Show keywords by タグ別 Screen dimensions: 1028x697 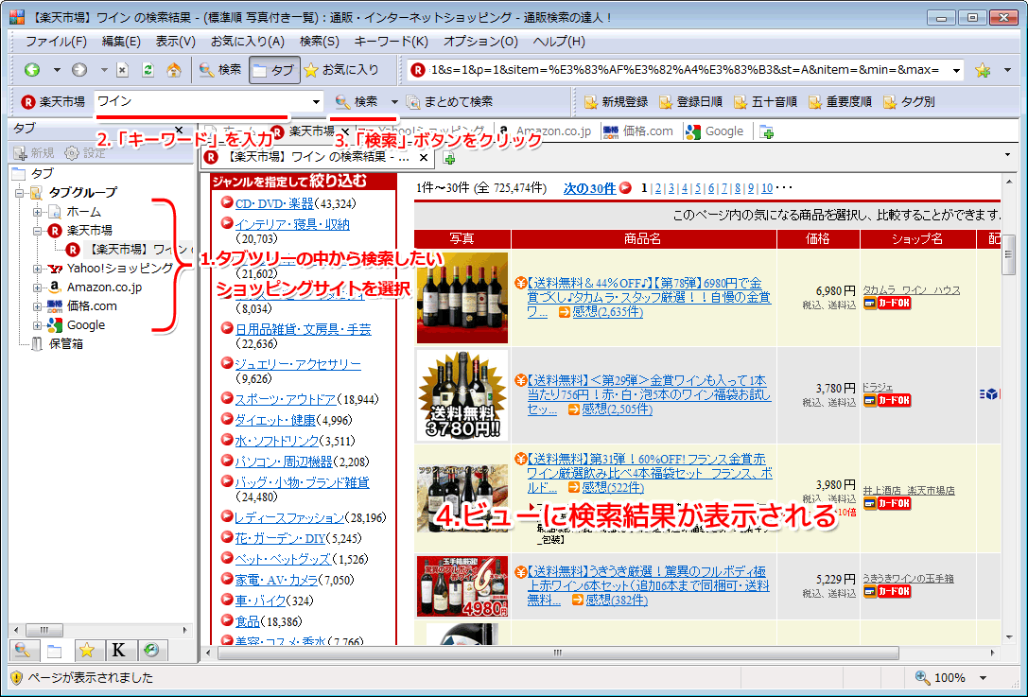tap(910, 101)
